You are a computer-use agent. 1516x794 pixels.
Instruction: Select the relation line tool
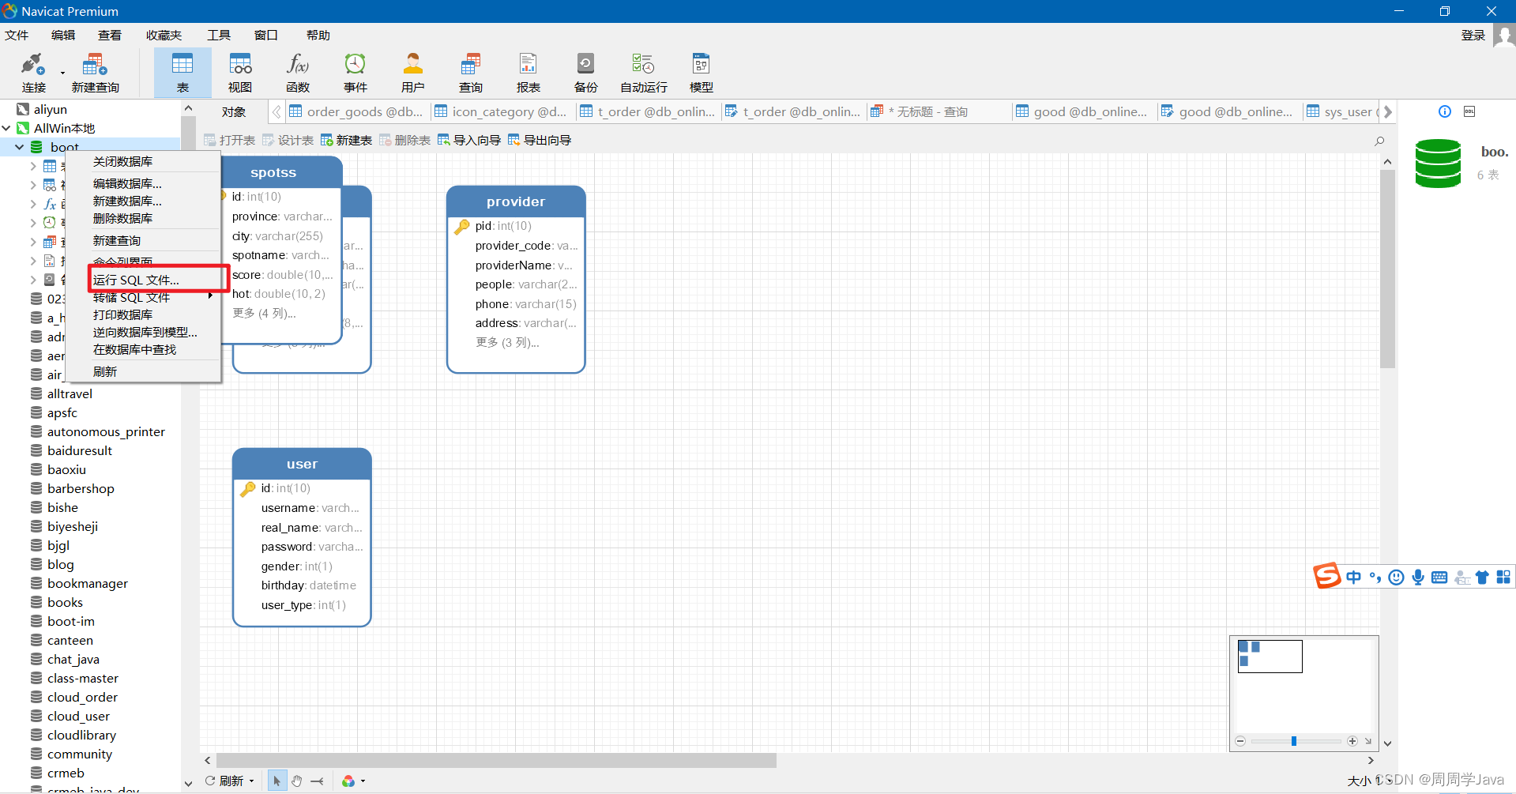point(318,781)
